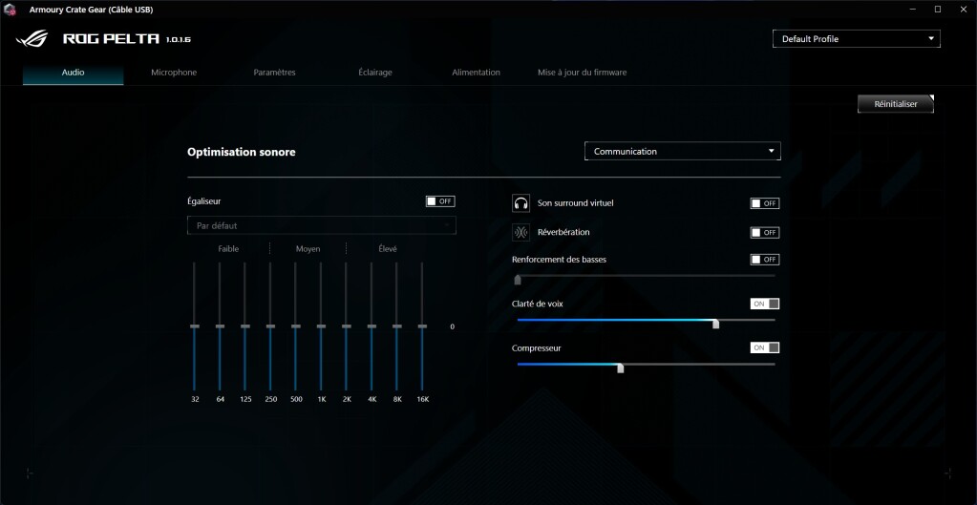Turn on Renforcement des basses toggle
The image size is (977, 505).
[765, 260]
